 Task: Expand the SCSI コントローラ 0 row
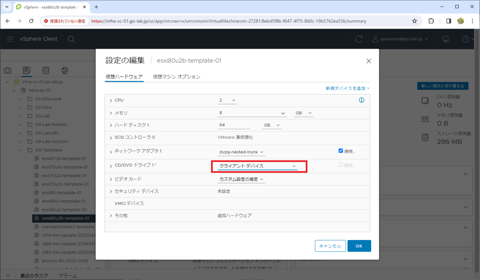111,137
